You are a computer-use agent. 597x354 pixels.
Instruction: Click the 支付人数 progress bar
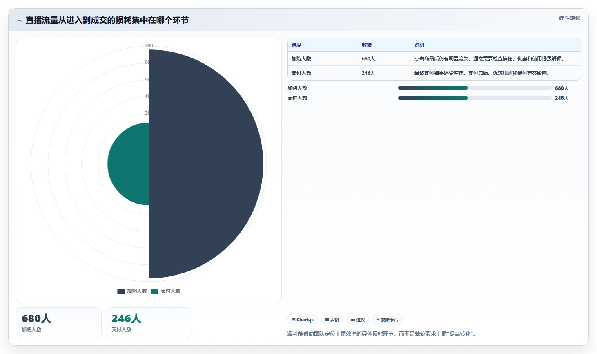point(475,98)
